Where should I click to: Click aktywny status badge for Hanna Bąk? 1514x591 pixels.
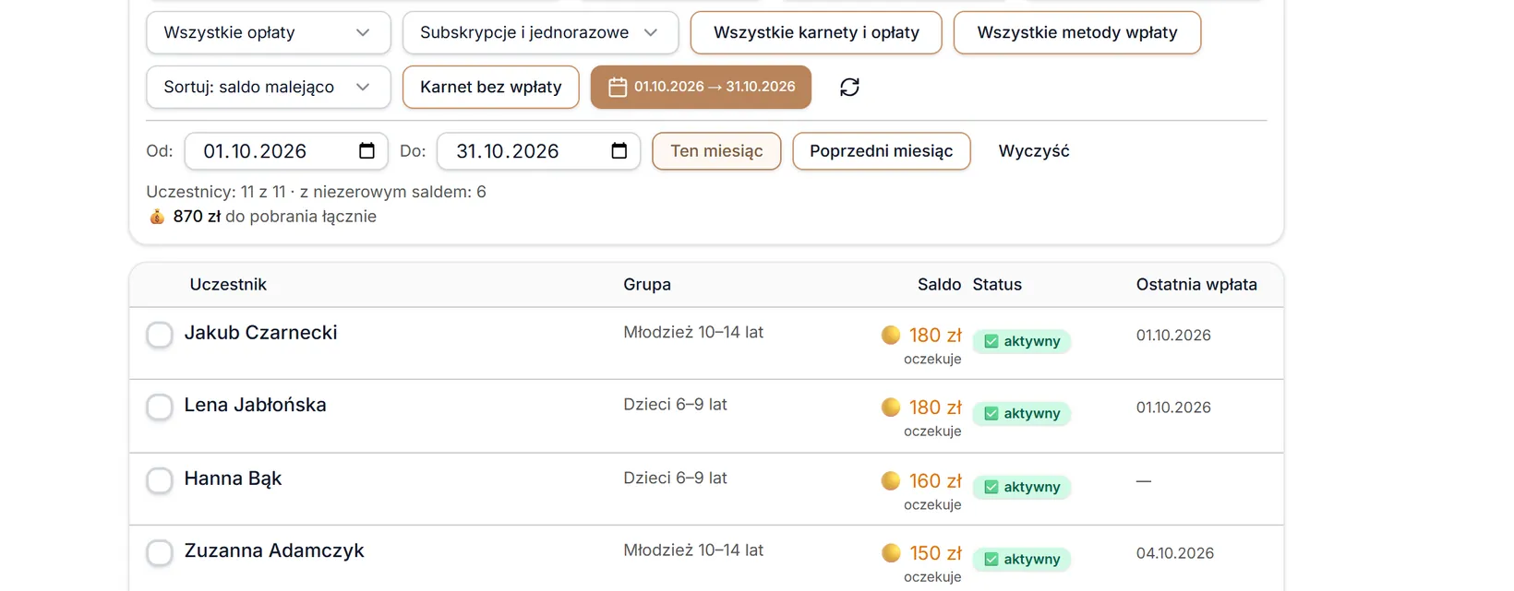[1022, 487]
